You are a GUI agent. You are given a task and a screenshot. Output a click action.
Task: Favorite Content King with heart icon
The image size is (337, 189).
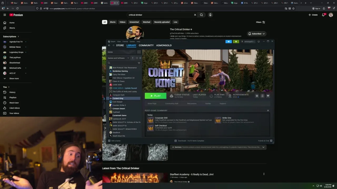268,96
